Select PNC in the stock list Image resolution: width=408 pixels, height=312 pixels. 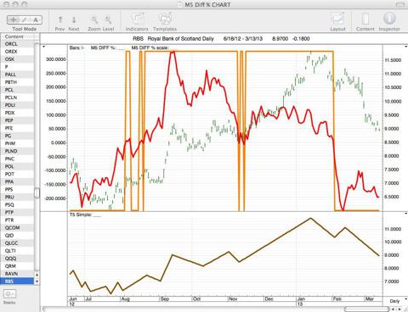tap(17, 159)
